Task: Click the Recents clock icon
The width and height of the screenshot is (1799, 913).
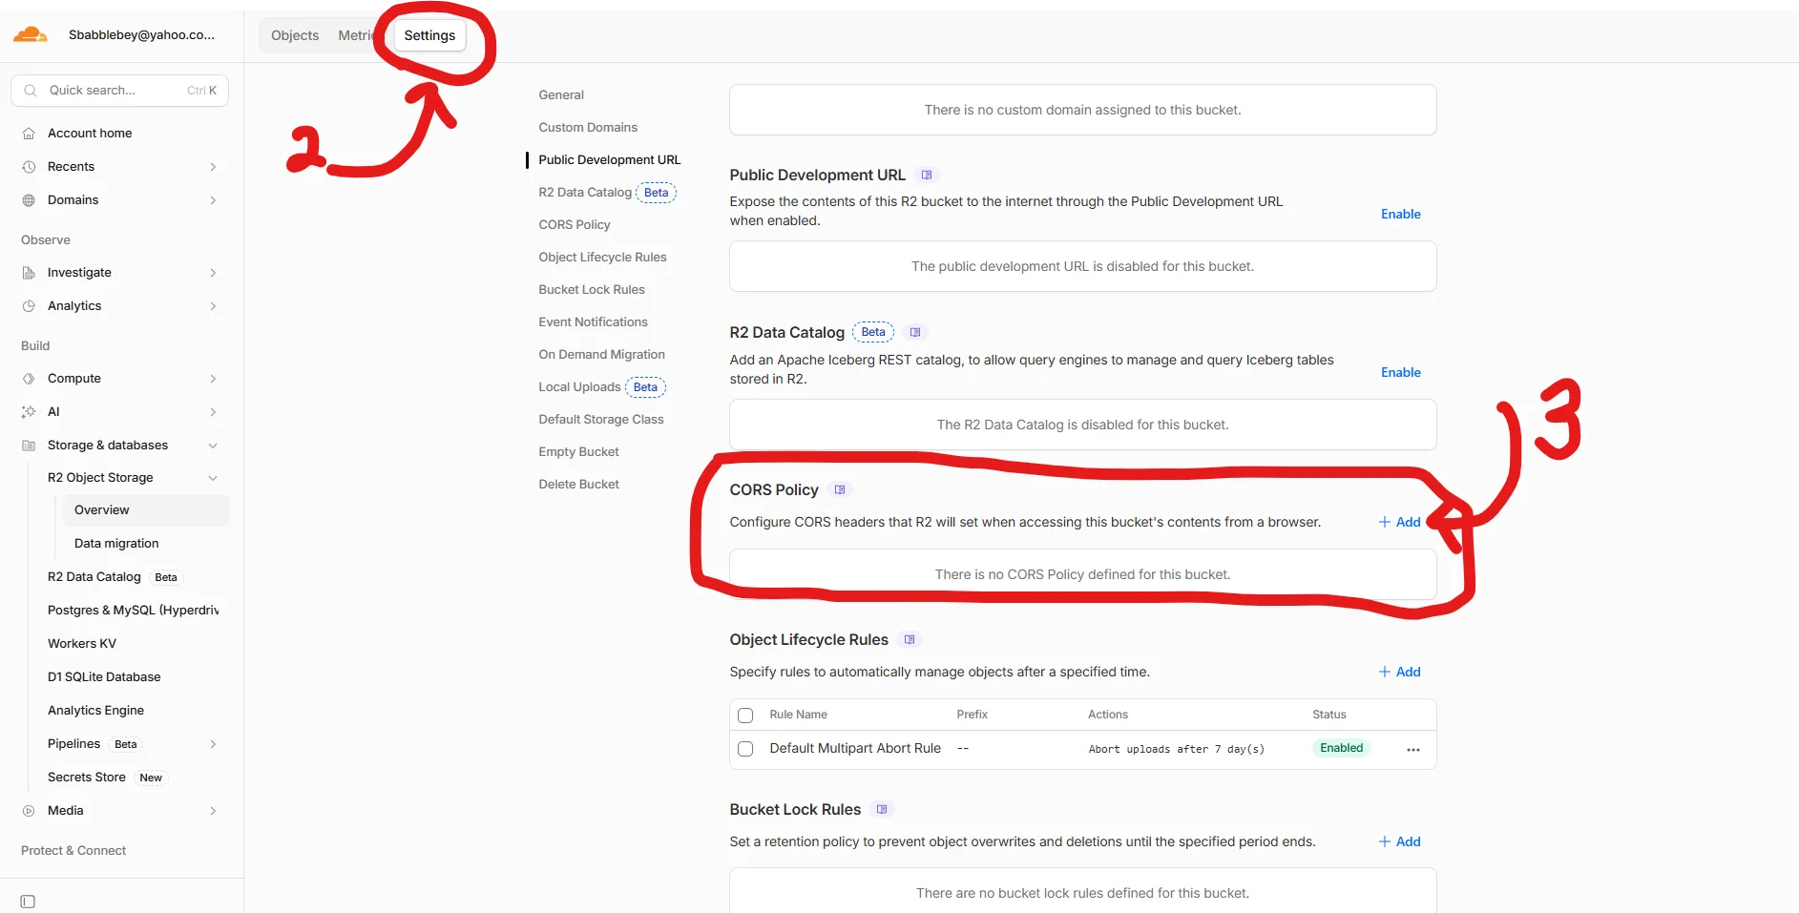Action: (x=29, y=167)
